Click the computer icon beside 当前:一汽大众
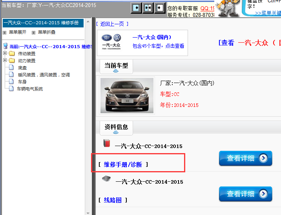281x215 pixels. point(5,46)
